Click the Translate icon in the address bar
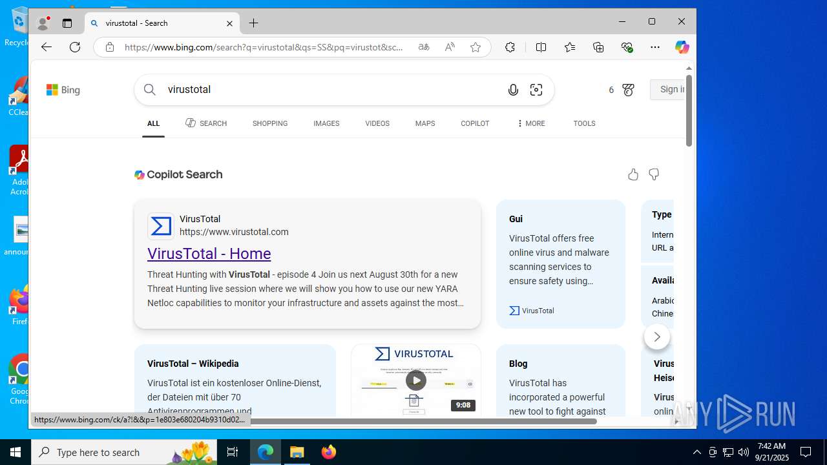 pos(424,47)
